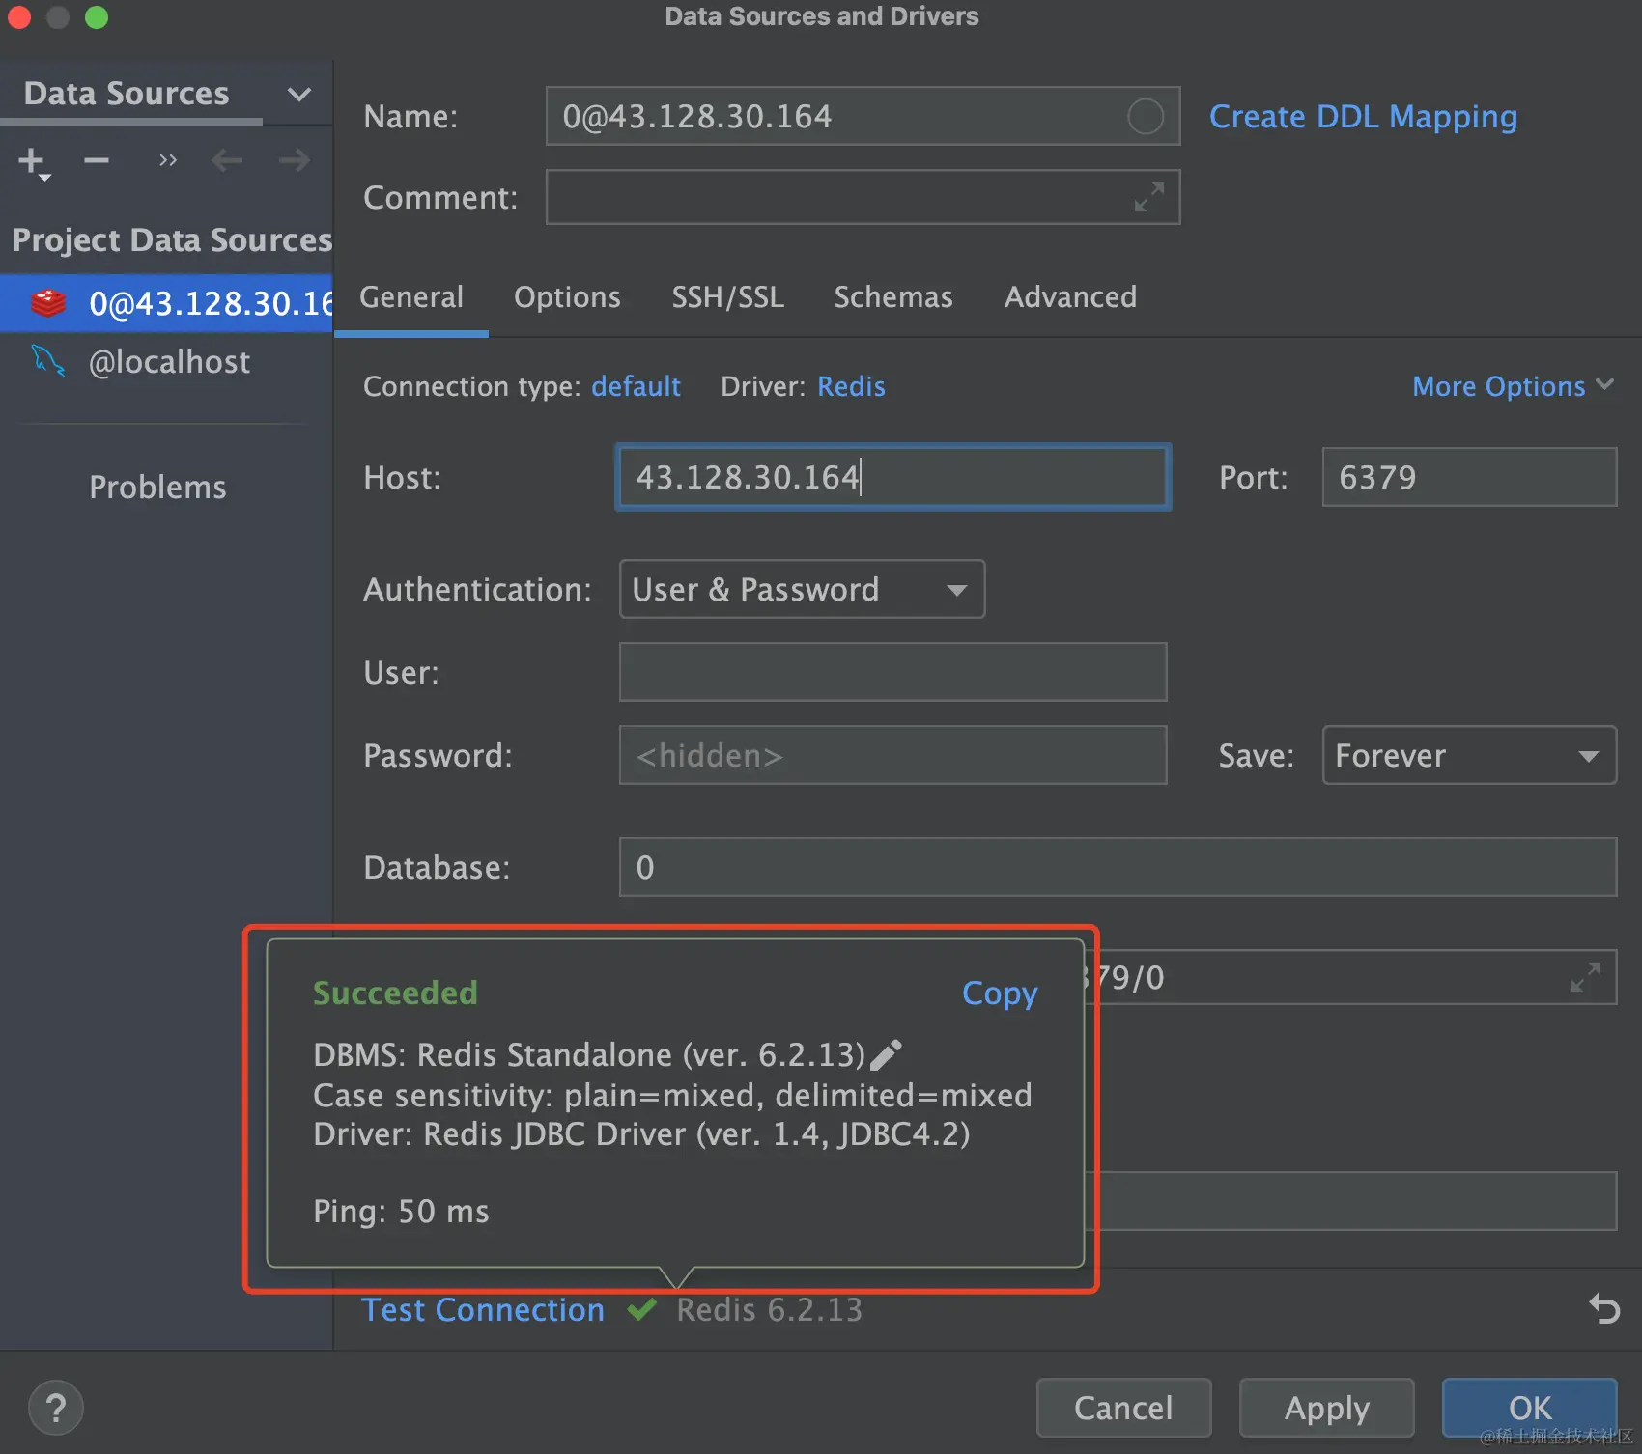Open Authentication User & Password dropdown
Screen dimensions: 1642x1454
pyautogui.click(x=802, y=589)
